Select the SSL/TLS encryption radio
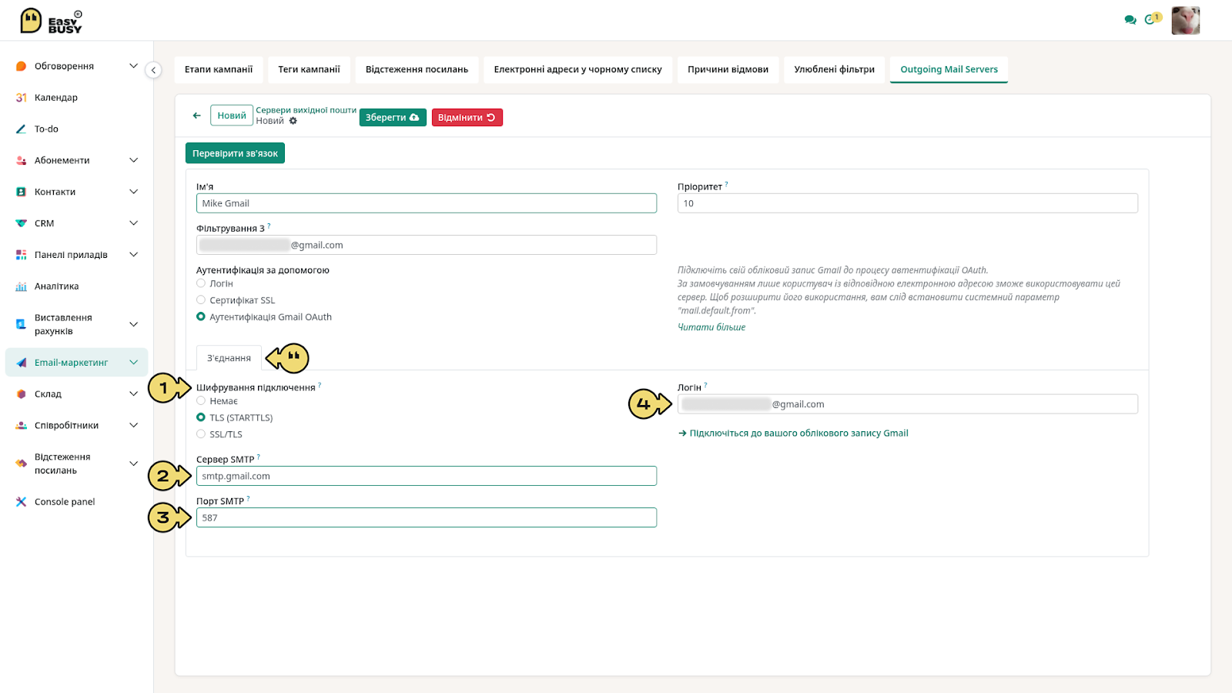The height and width of the screenshot is (693, 1232). 201,434
